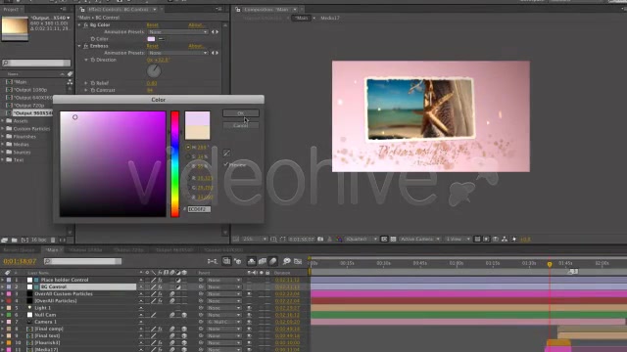The width and height of the screenshot is (627, 352).
Task: Toggle transparency grid in viewer toolbar
Action: (393, 239)
